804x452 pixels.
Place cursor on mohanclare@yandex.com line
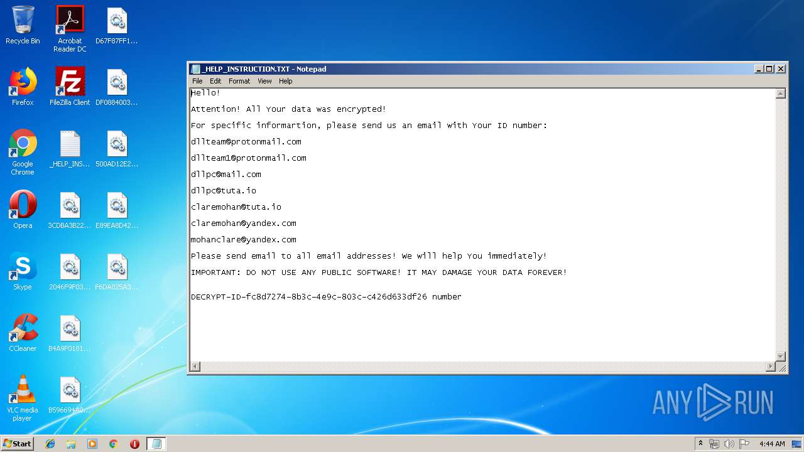pyautogui.click(x=244, y=240)
